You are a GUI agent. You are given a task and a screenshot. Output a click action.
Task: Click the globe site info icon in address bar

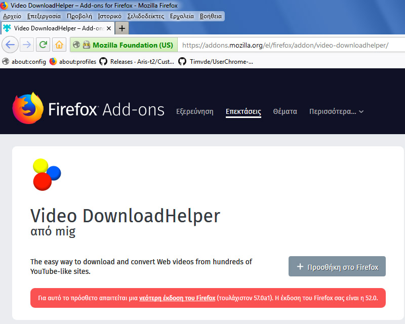point(76,45)
